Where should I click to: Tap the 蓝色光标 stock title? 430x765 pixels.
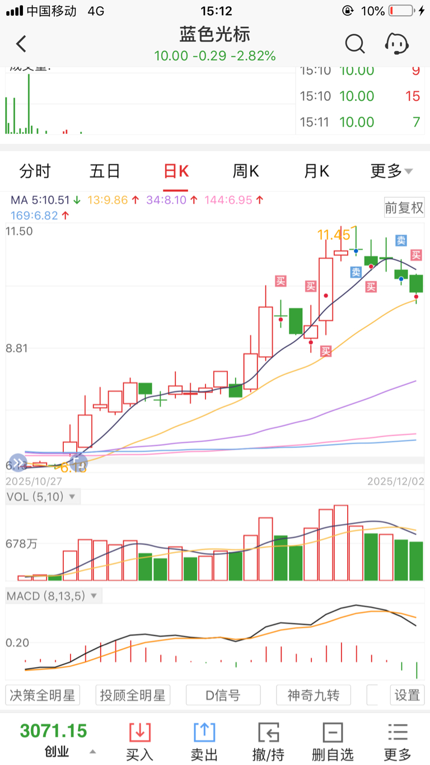pyautogui.click(x=215, y=34)
